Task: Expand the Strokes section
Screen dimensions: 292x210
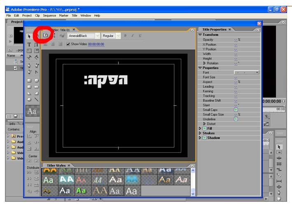Action: (200, 133)
